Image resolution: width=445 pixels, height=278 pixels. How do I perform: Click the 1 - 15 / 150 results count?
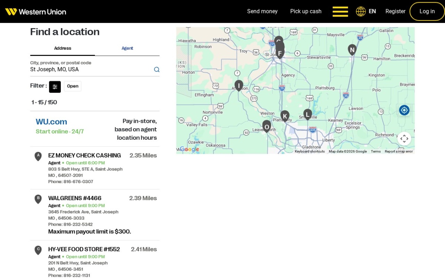tap(44, 102)
